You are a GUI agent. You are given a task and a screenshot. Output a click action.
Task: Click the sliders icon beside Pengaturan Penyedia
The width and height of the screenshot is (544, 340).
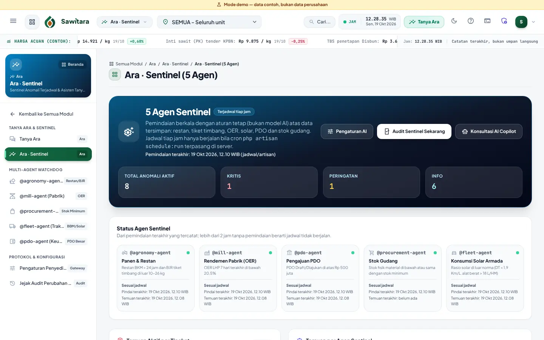pyautogui.click(x=12, y=268)
